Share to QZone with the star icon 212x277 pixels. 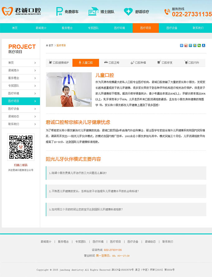[x=195, y=45]
